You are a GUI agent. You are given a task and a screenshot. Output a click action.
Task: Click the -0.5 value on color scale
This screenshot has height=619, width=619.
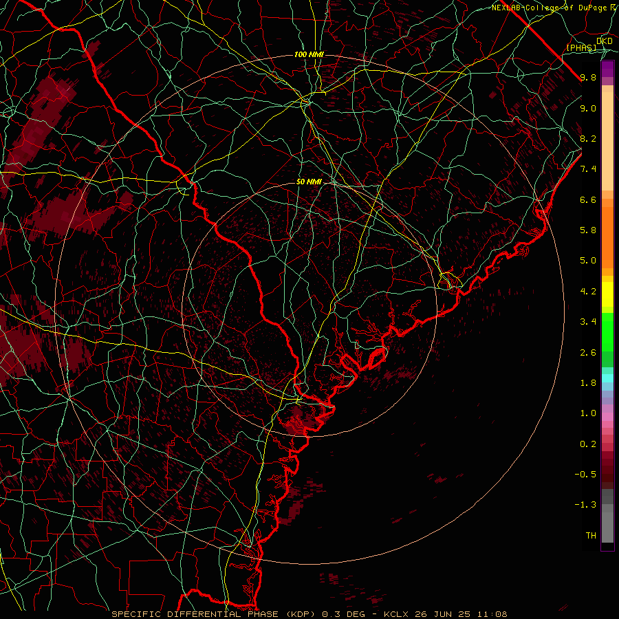click(585, 475)
